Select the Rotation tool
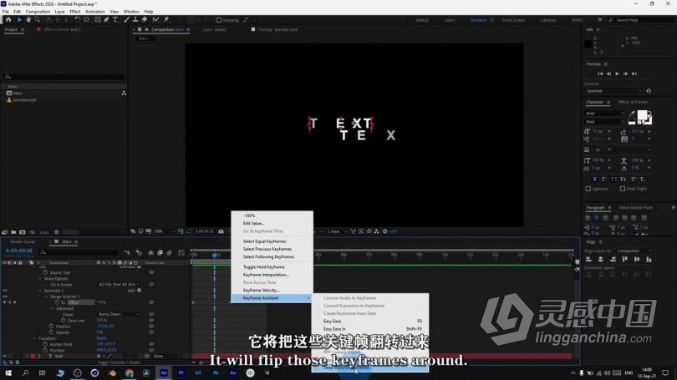This screenshot has width=677, height=380. coord(77,20)
